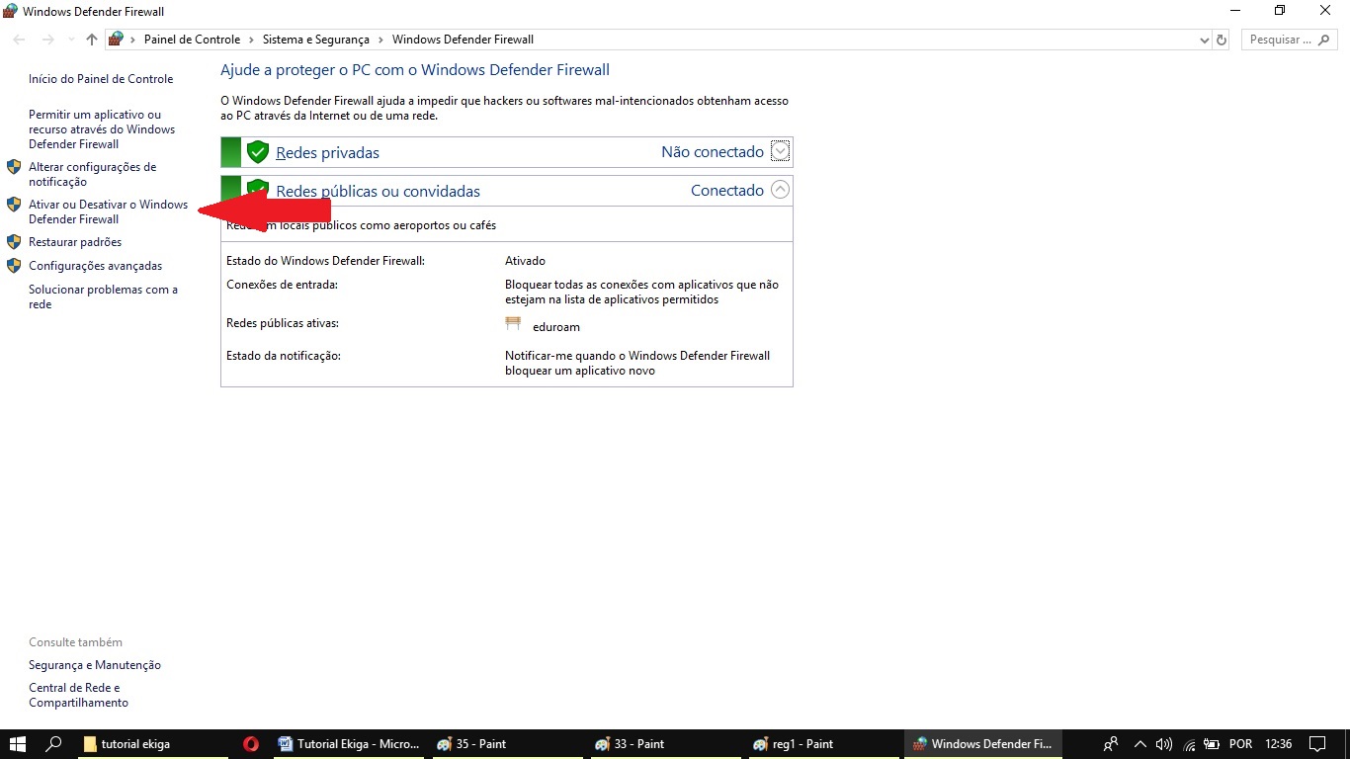1350x759 pixels.
Task: Click shield icon next to Restaurar padrões
Action: pyautogui.click(x=14, y=242)
